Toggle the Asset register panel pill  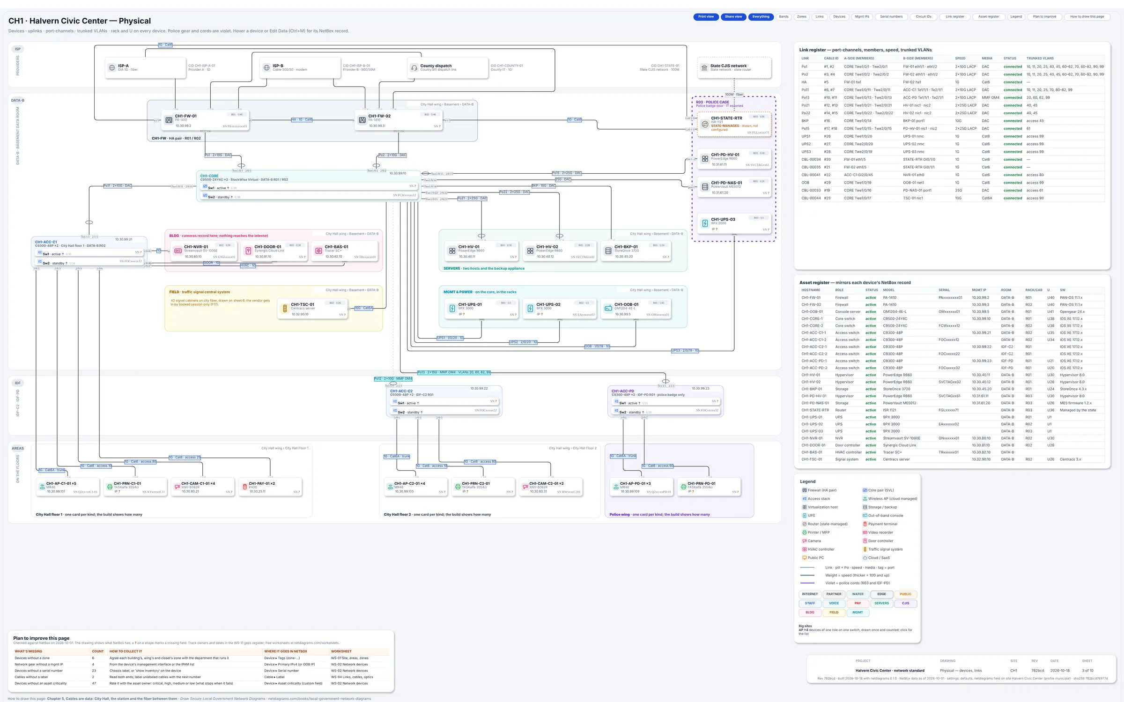point(989,17)
